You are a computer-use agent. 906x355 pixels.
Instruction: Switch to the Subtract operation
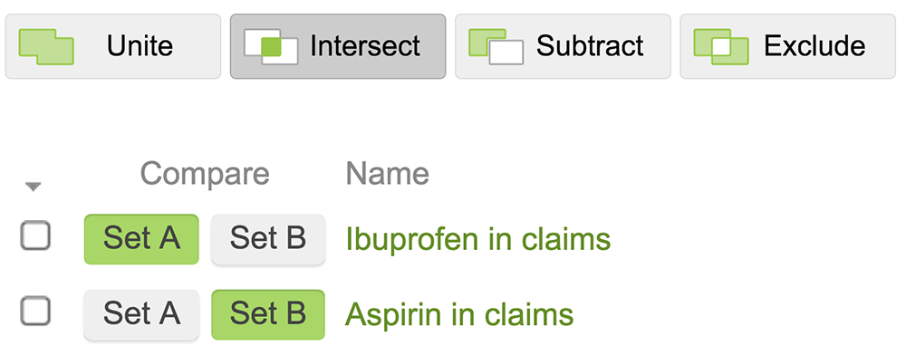click(590, 46)
